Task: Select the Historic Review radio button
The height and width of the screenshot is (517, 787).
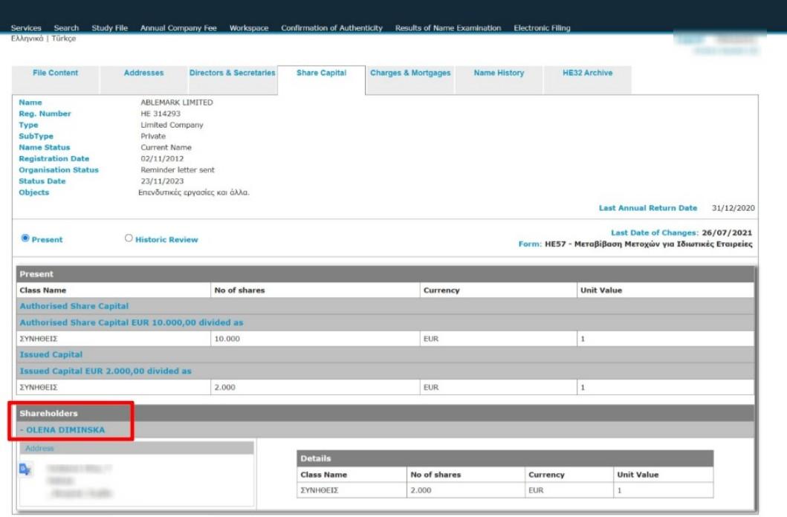Action: (x=129, y=238)
